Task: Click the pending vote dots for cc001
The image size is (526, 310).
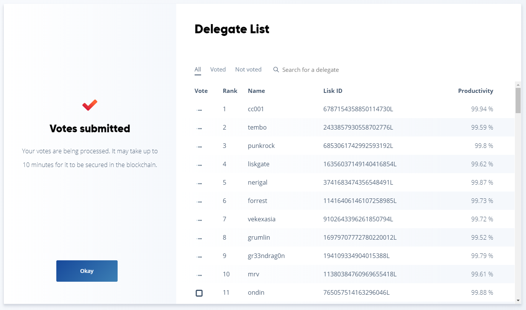Action: pos(199,110)
